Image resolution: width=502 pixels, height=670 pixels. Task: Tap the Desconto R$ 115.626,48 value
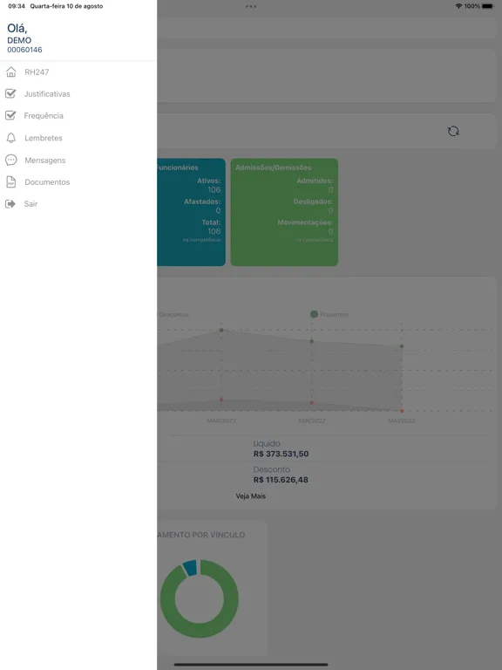281,480
